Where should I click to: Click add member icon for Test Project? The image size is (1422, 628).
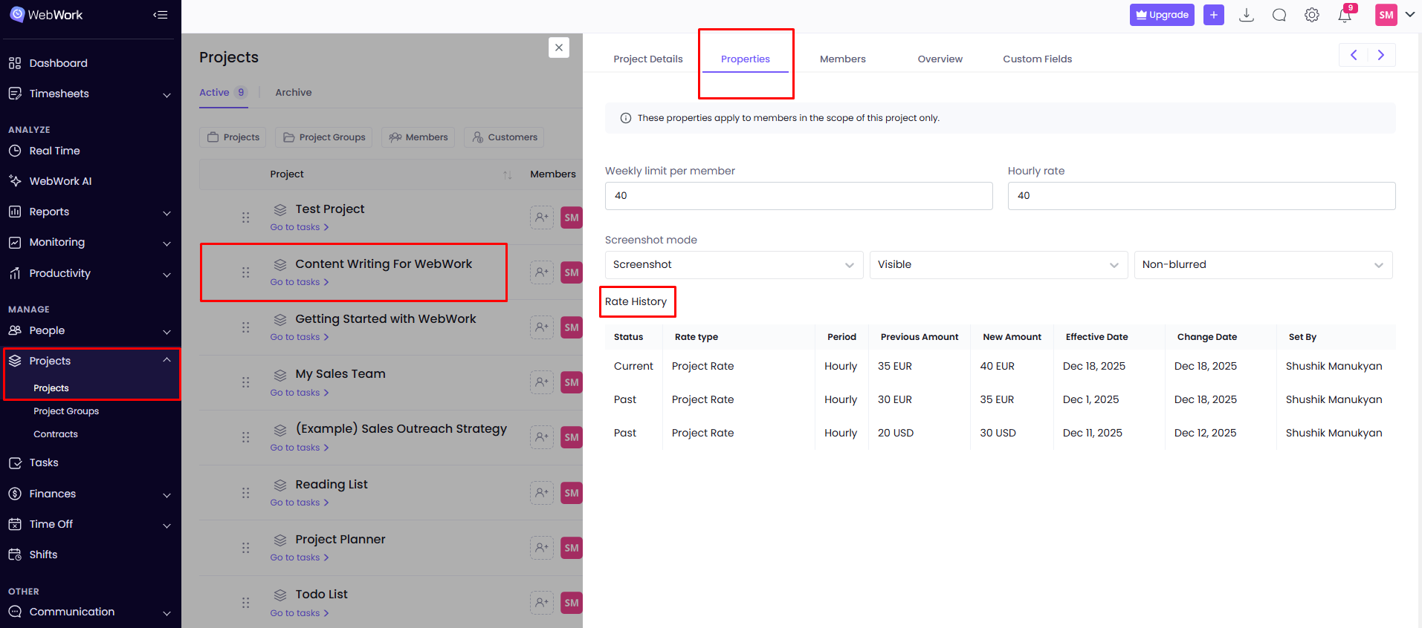tap(542, 217)
